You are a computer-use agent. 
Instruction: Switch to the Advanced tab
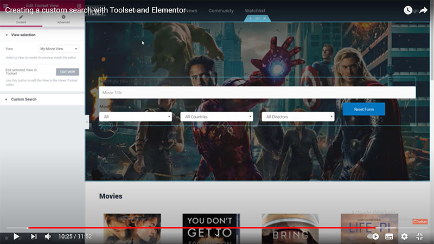coord(63,20)
